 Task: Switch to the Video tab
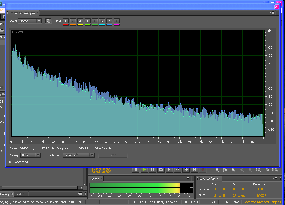(20, 194)
